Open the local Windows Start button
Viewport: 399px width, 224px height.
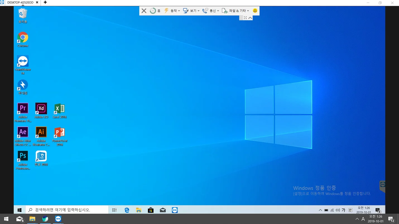6,219
